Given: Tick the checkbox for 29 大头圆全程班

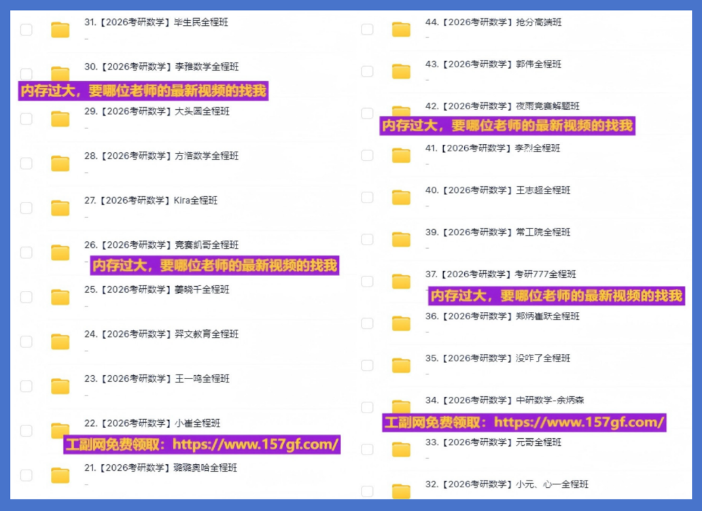Looking at the screenshot, I should pos(26,119).
